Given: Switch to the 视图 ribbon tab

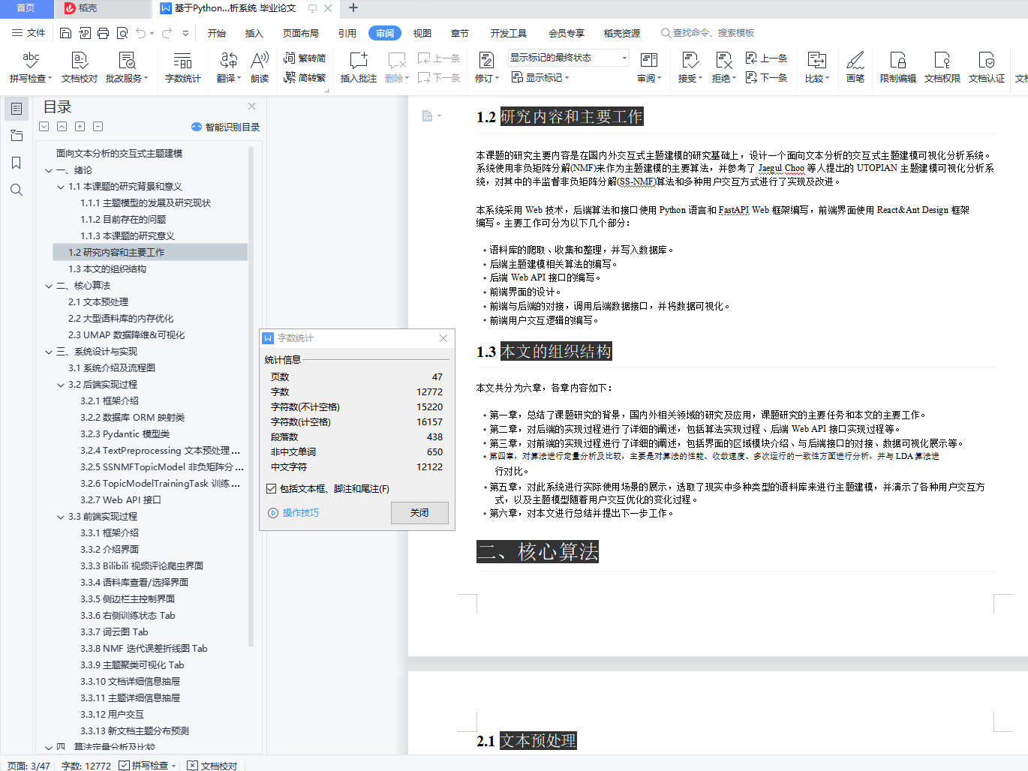Looking at the screenshot, I should 422,33.
